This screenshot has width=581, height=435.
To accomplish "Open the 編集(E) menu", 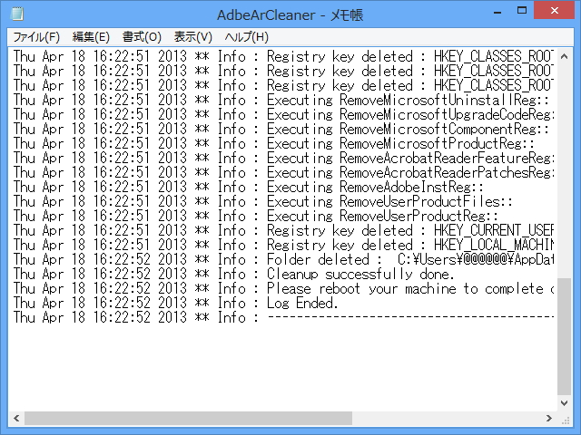I will [x=91, y=37].
